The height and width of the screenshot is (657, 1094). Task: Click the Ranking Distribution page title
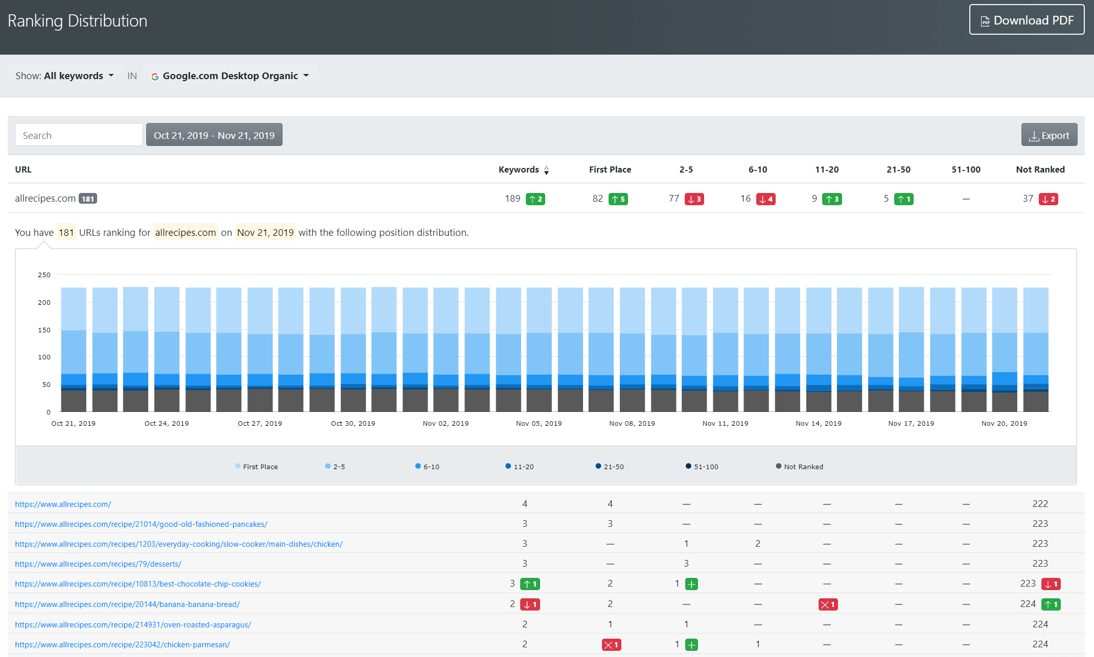tap(78, 20)
